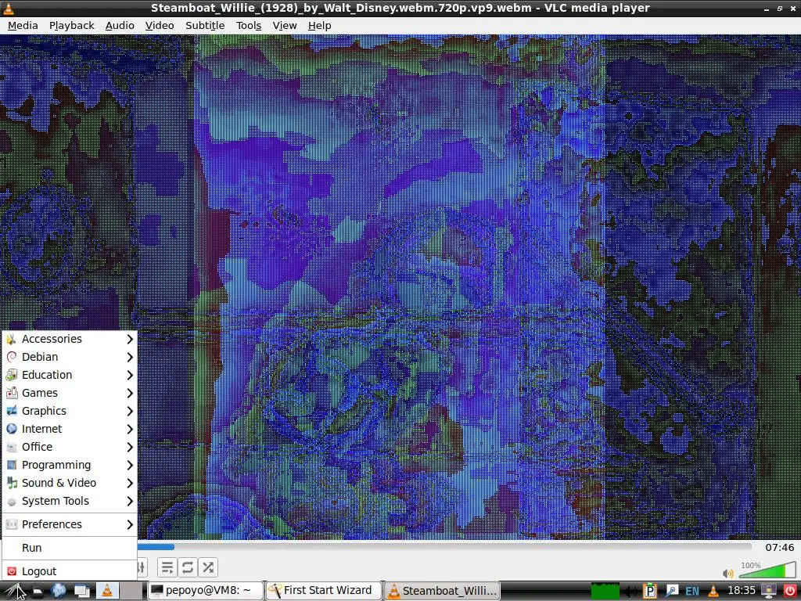Expand the Sound & Video submenu

[x=70, y=482]
